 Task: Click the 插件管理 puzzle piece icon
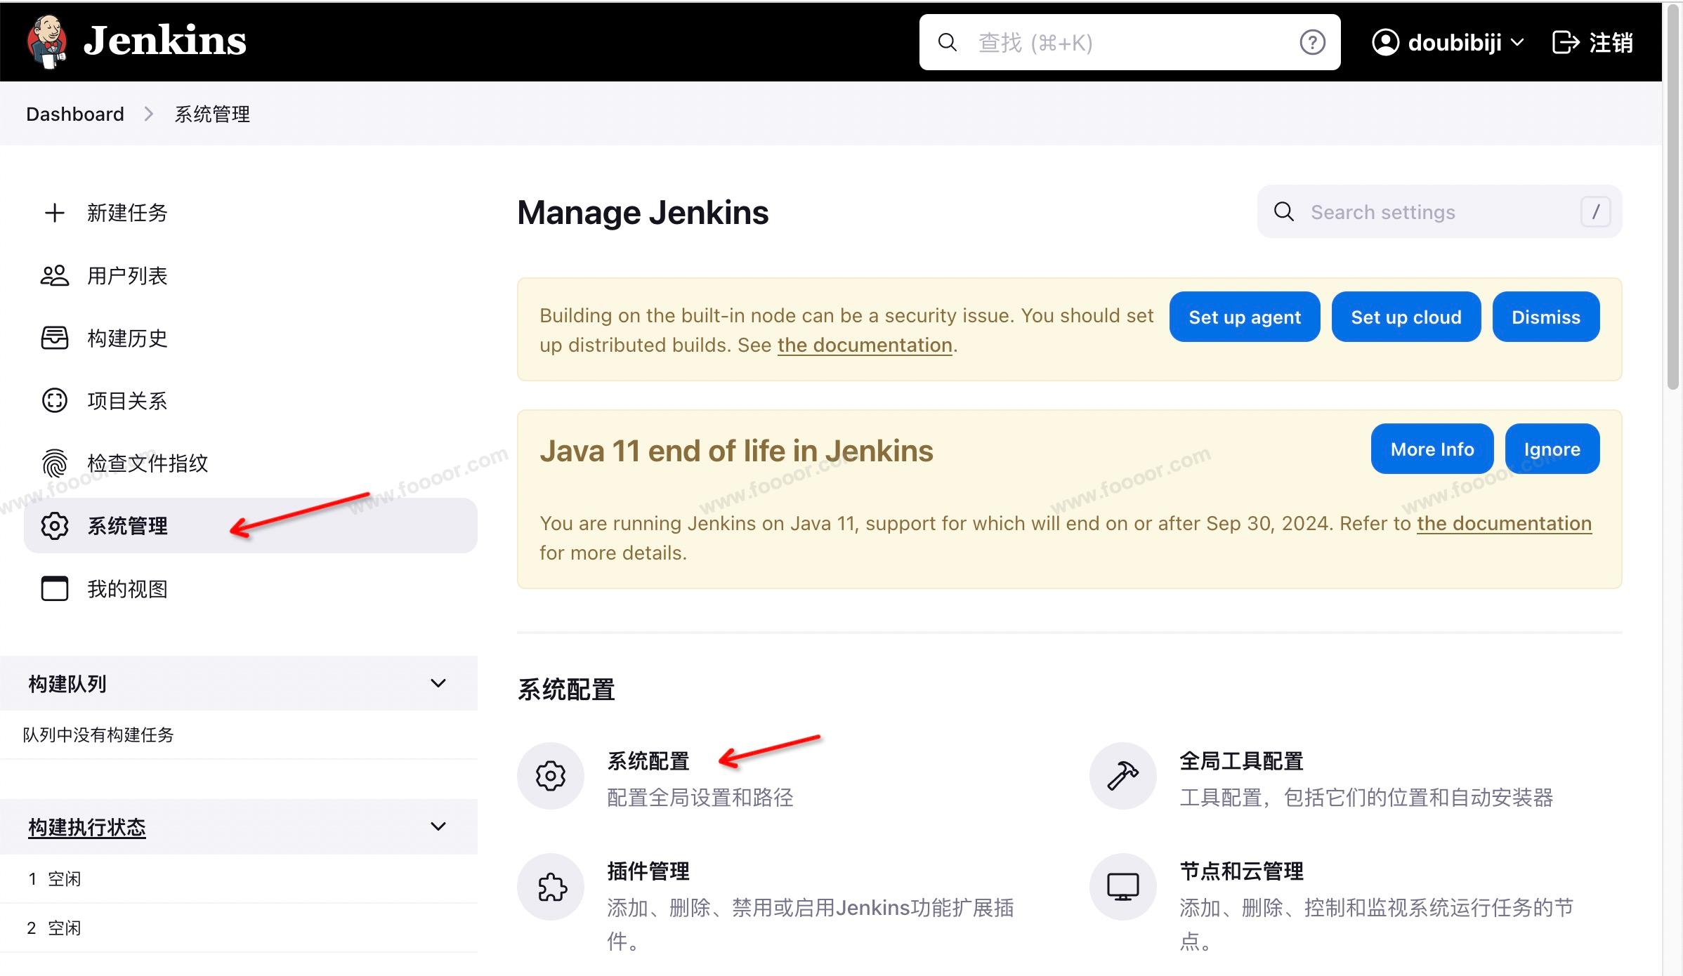pos(551,887)
